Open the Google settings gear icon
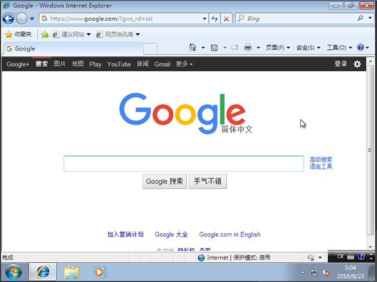This screenshot has width=377, height=282. tap(357, 64)
